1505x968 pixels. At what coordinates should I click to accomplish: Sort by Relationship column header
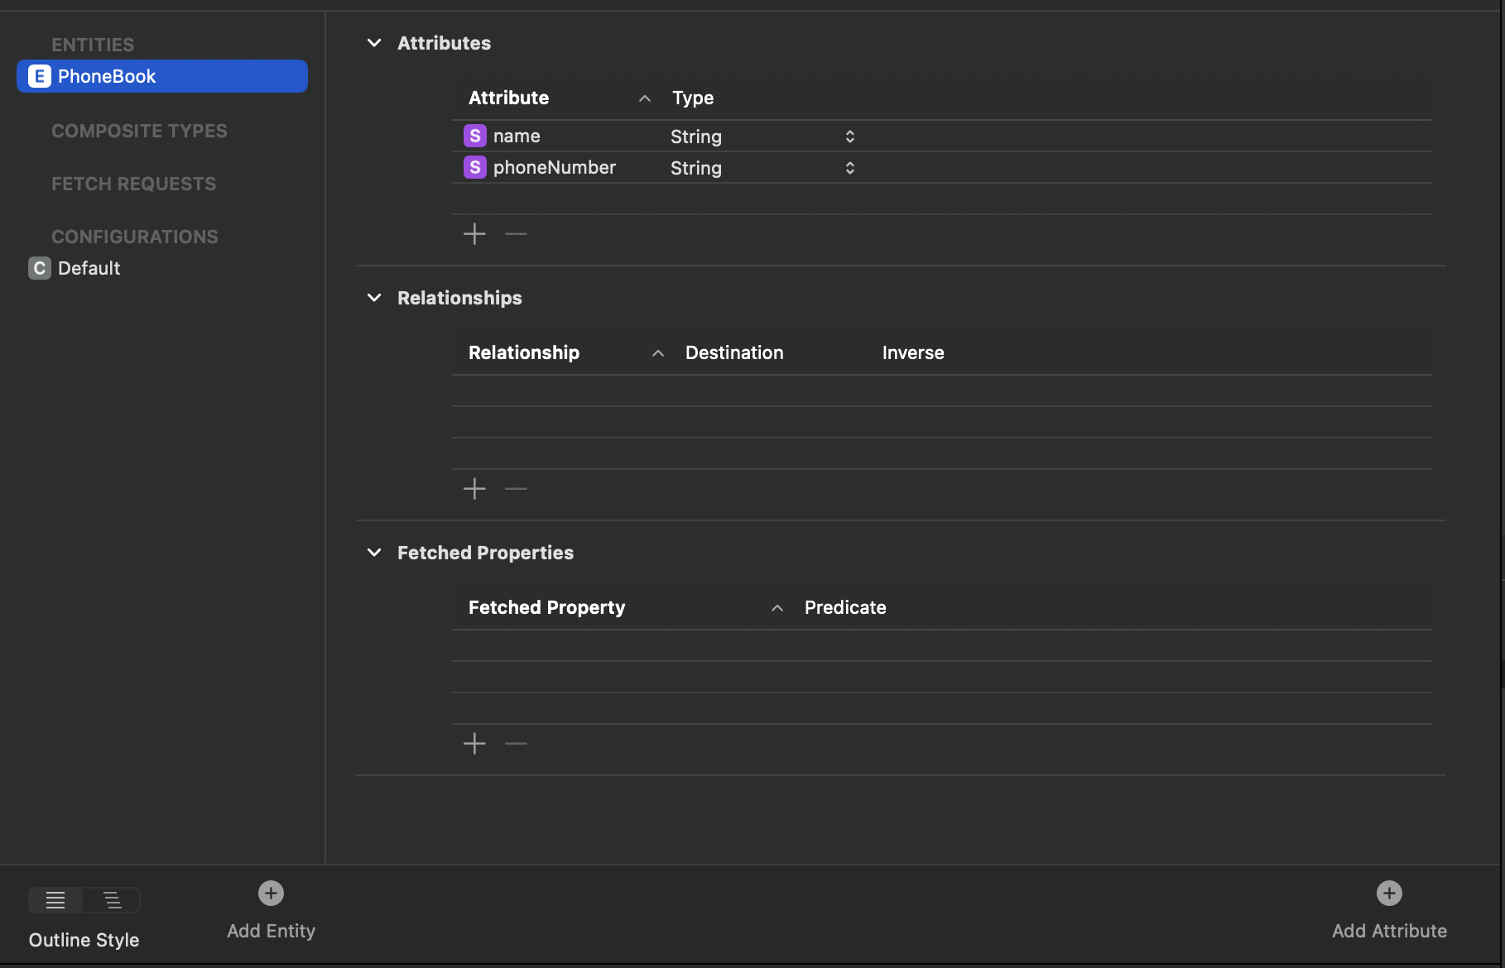tap(524, 352)
